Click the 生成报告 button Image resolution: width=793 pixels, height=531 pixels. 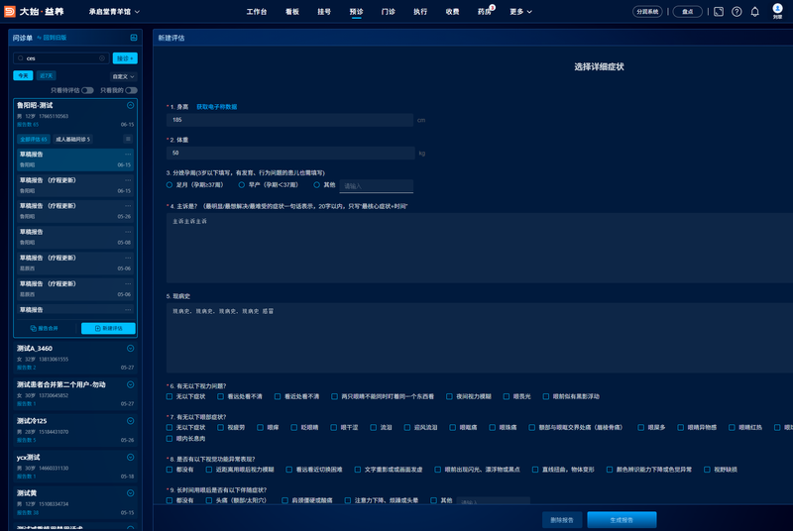point(622,520)
